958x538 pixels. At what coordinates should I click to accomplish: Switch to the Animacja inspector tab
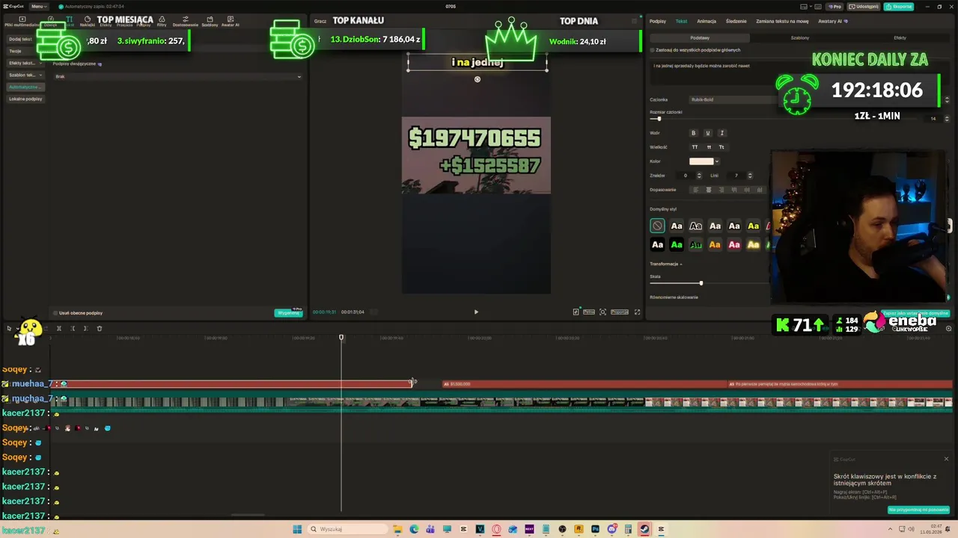707,21
